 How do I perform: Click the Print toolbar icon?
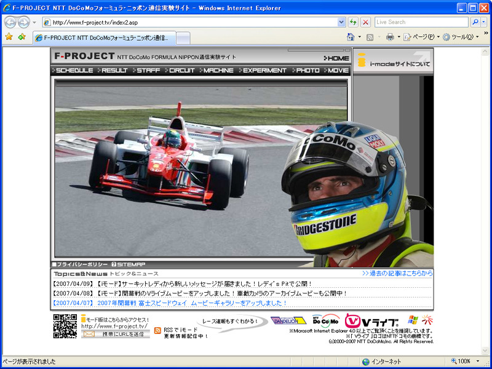coord(390,38)
